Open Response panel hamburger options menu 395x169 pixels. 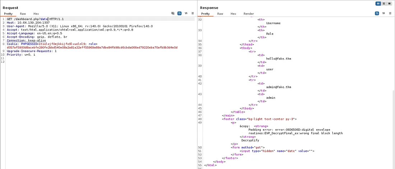point(390,13)
